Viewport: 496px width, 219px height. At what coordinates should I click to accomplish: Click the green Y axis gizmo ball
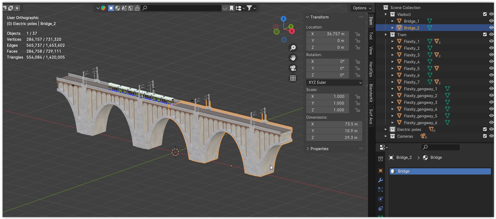pyautogui.click(x=291, y=26)
